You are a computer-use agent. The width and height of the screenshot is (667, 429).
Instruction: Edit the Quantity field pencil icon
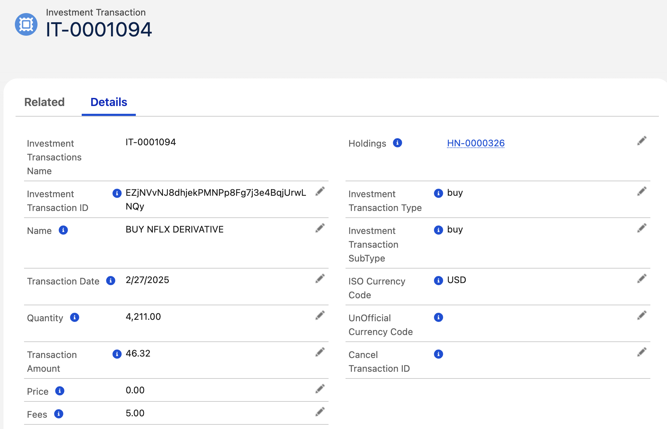point(320,315)
